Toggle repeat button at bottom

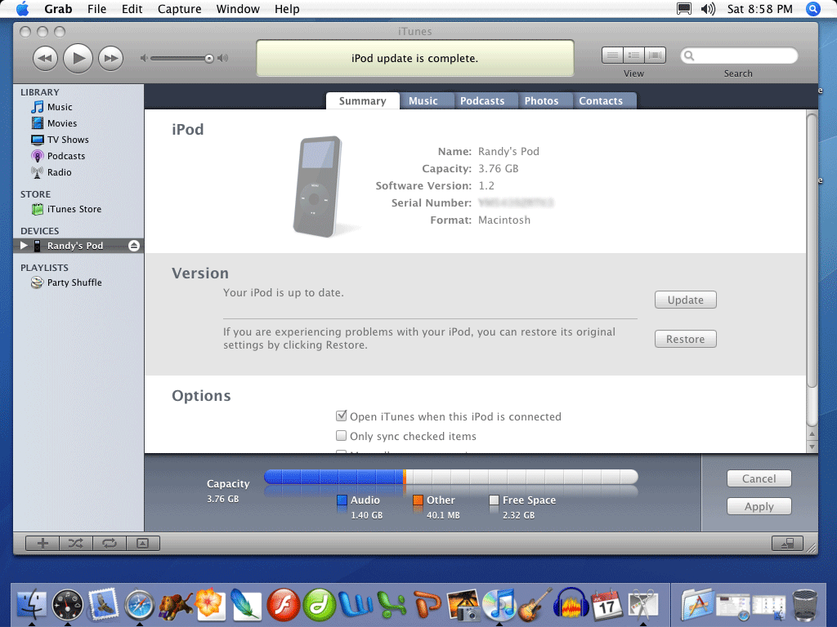(110, 543)
